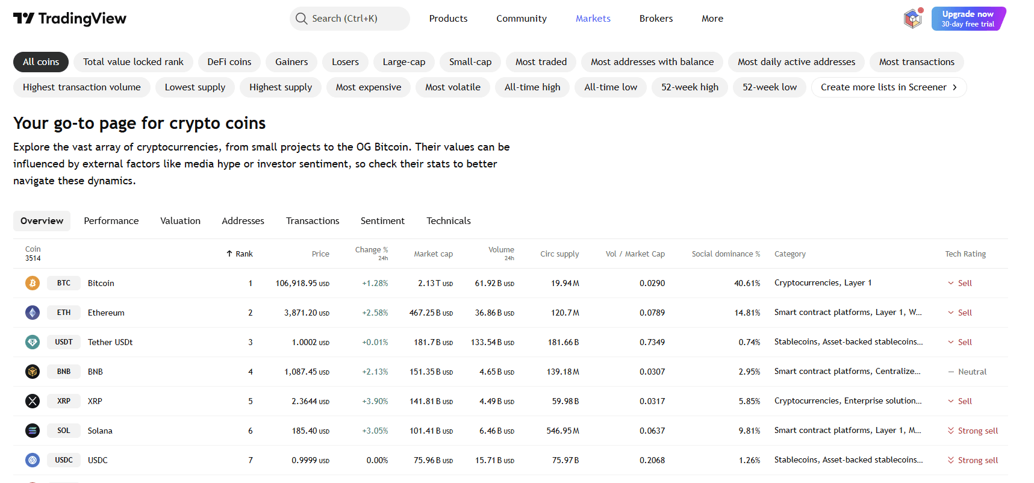Screen dimensions: 1034x483
Task: Click the Solana coin icon
Action: pos(33,431)
